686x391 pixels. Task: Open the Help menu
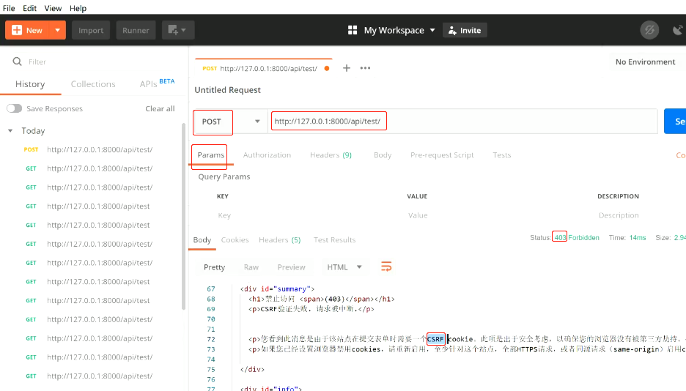(x=78, y=8)
